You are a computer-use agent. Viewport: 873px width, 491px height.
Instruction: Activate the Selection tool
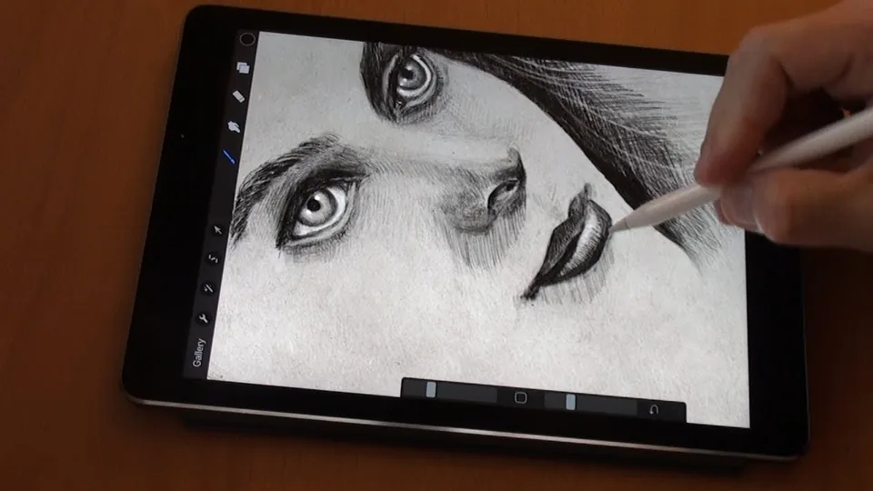point(213,258)
